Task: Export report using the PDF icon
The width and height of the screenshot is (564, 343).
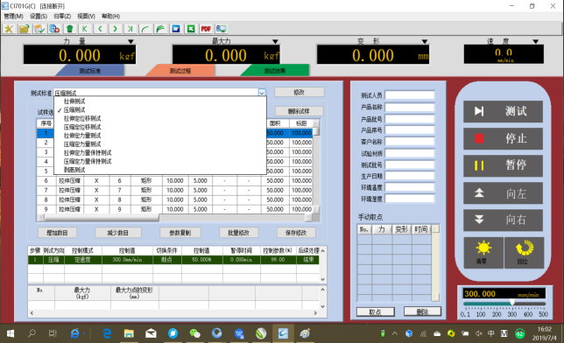Action: 206,29
